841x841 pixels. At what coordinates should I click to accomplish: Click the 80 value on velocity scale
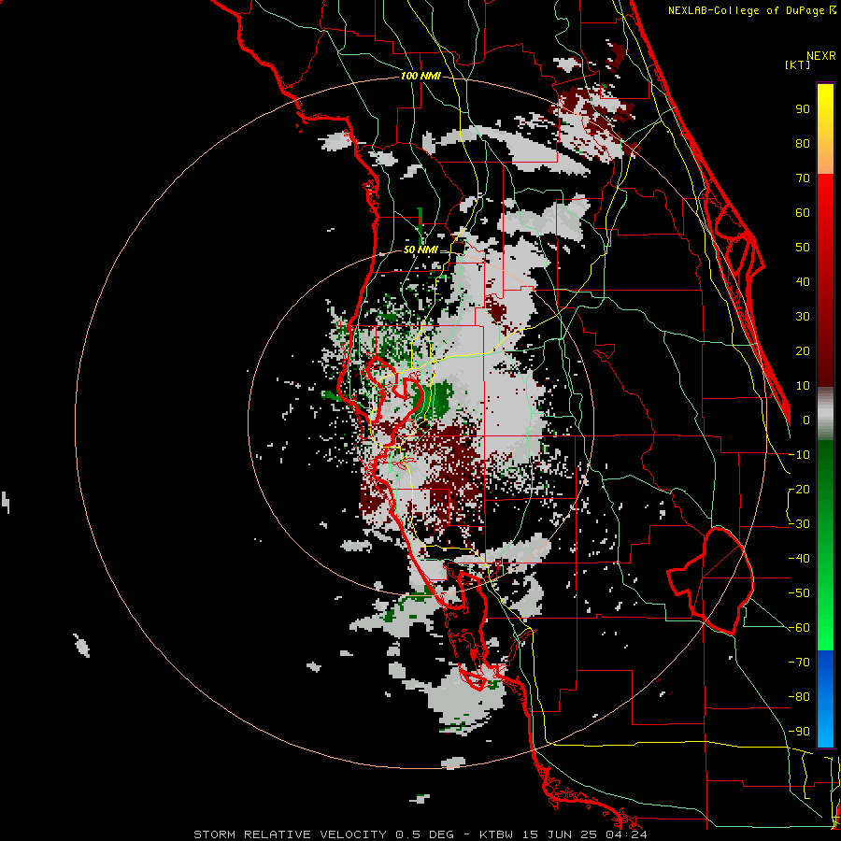click(803, 144)
